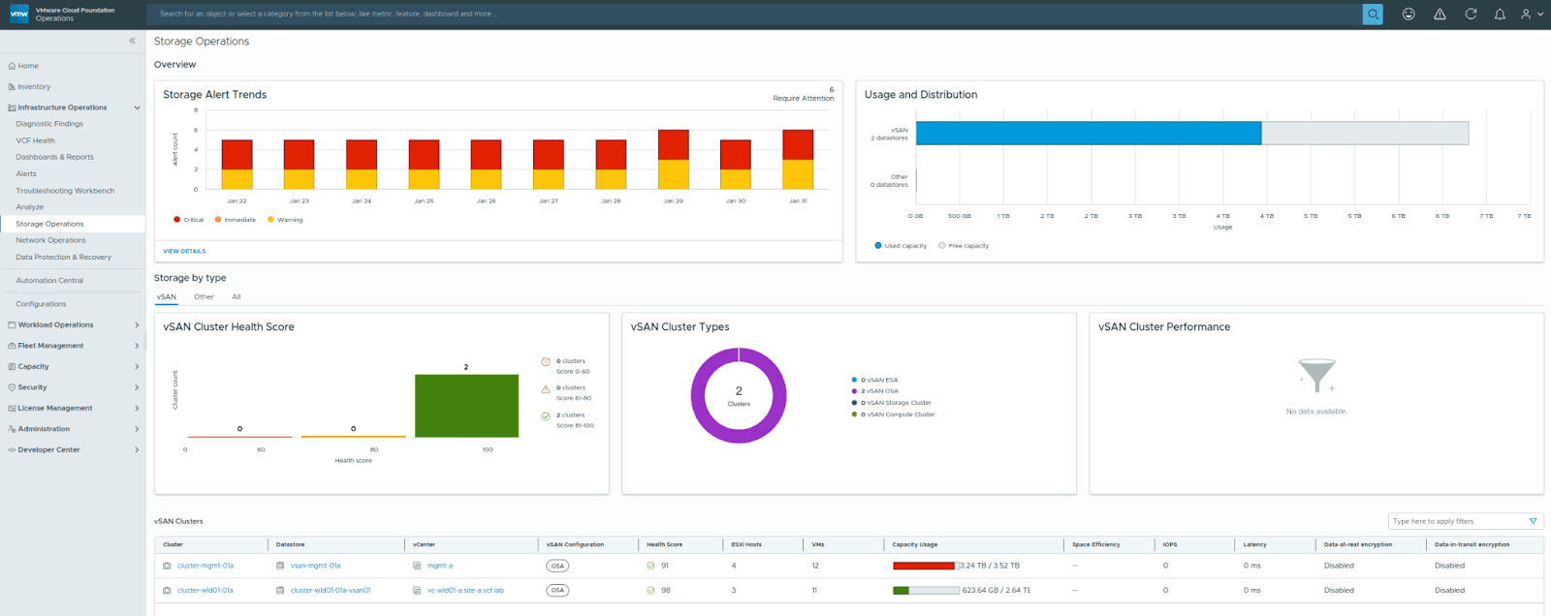The width and height of the screenshot is (1551, 616).
Task: Collapse the sidebar with double-chevron icon
Action: click(x=133, y=41)
